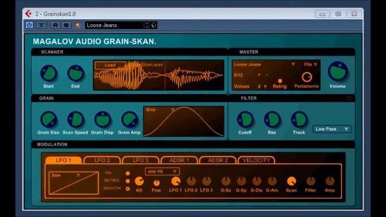Adjust the G-Sp modulation knob

point(241,181)
